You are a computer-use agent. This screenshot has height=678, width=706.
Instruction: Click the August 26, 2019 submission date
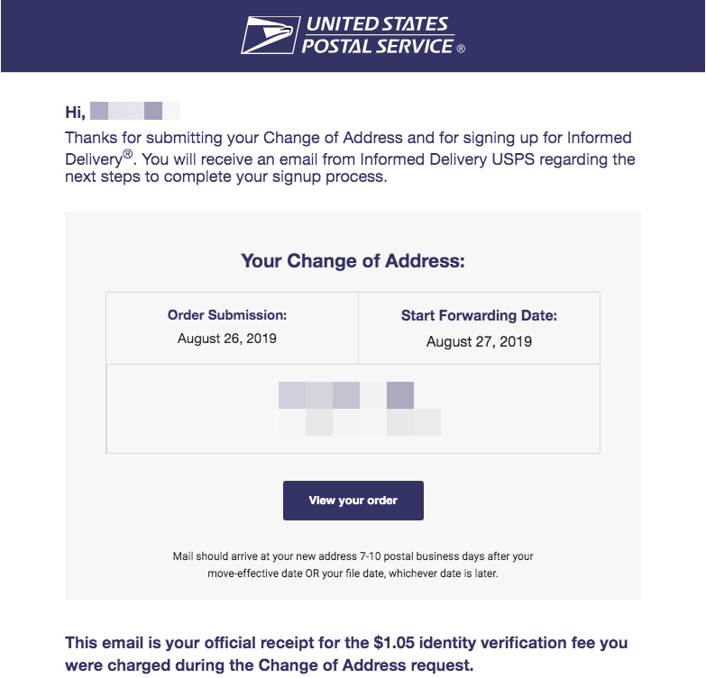[227, 339]
